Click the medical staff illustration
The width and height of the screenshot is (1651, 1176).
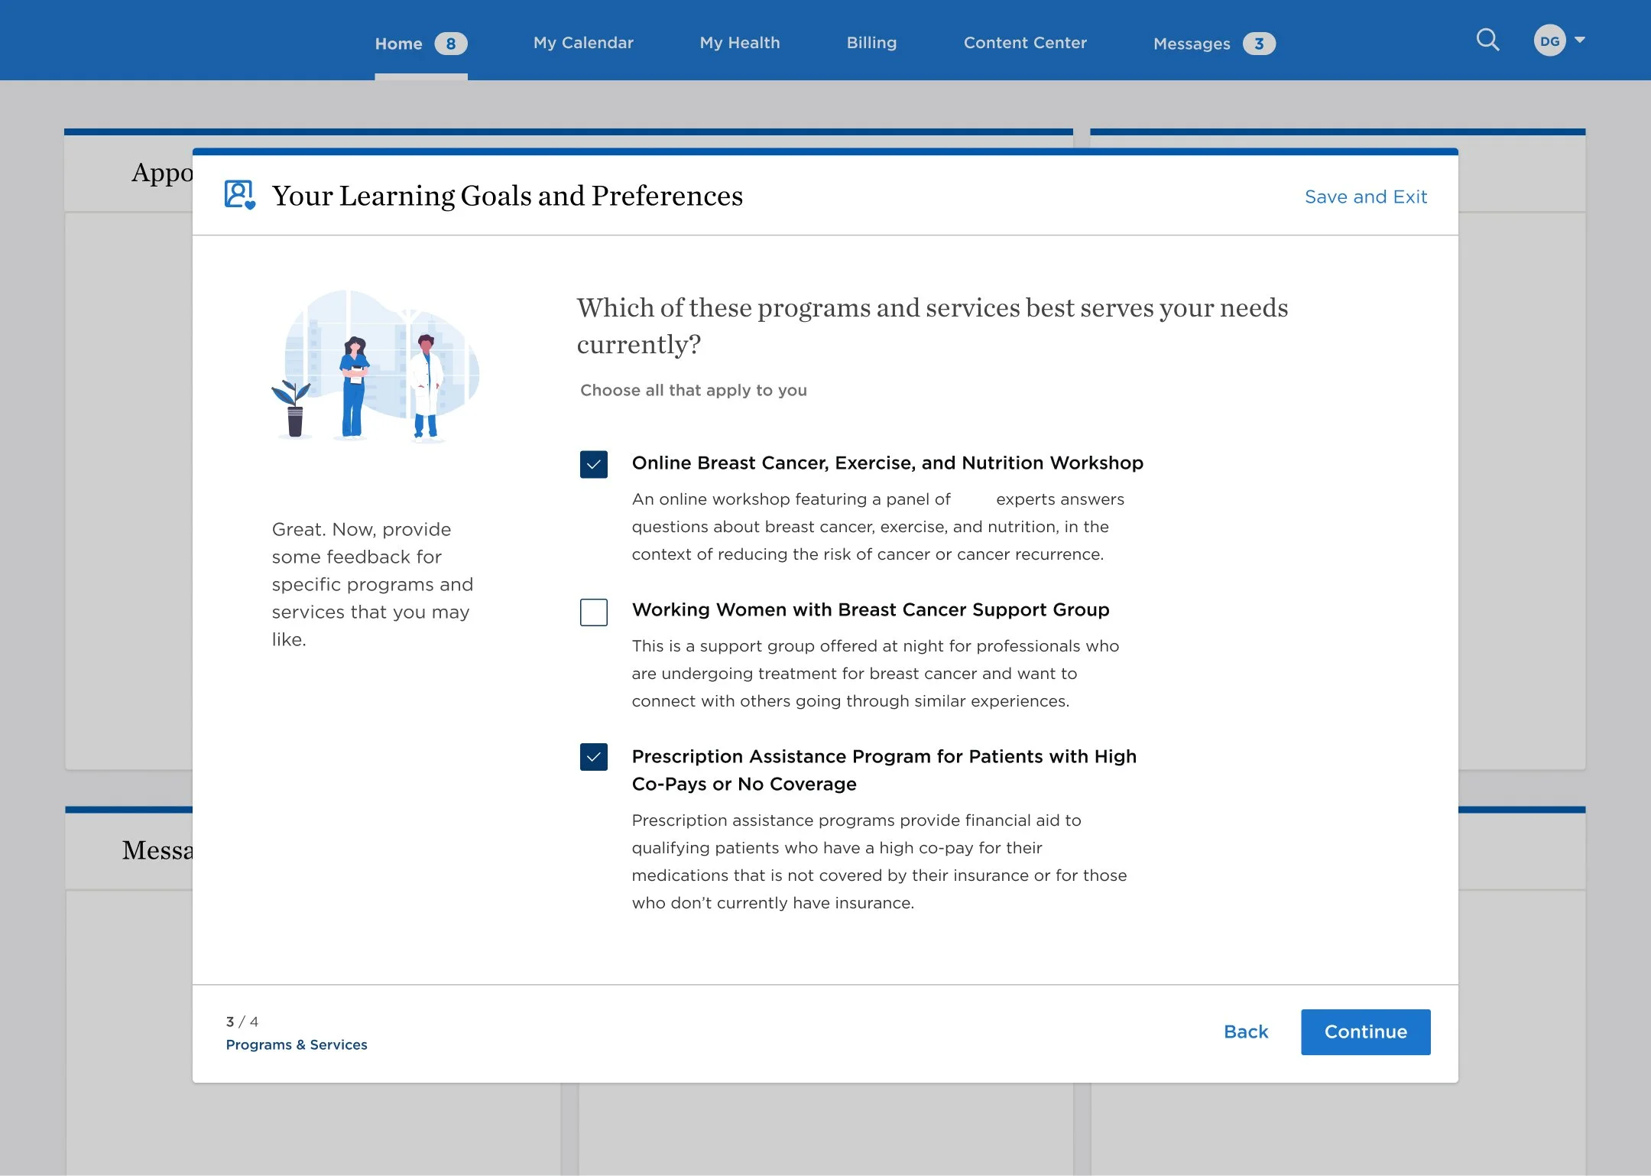pos(375,365)
